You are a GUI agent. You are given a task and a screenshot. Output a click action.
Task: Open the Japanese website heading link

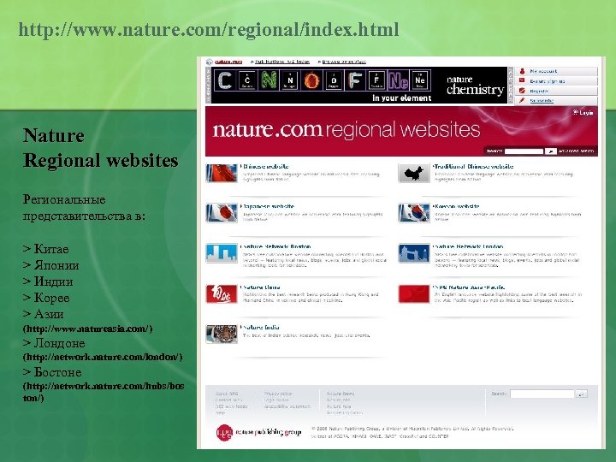coord(268,206)
